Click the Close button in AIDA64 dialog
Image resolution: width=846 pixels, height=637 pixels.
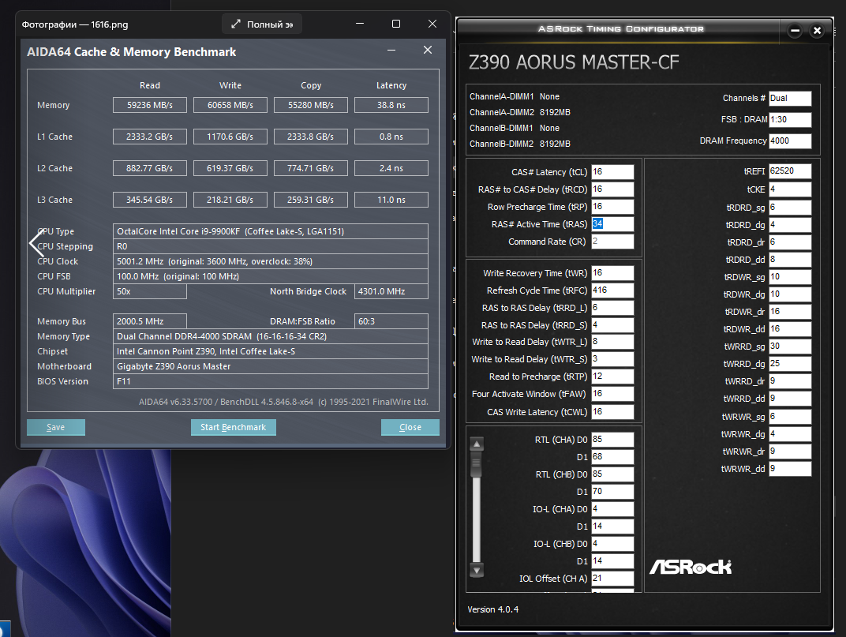point(410,427)
